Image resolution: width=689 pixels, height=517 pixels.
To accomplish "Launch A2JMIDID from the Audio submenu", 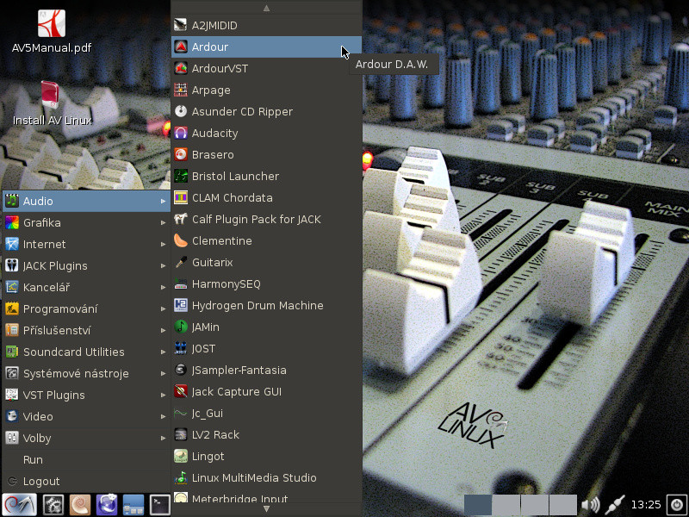I will [266, 25].
